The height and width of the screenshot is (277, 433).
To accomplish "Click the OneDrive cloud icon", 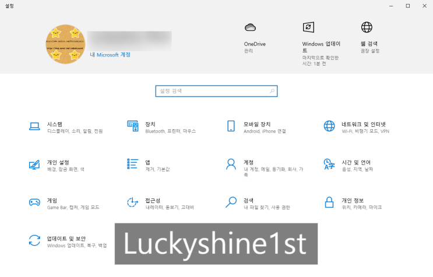I will pyautogui.click(x=250, y=27).
